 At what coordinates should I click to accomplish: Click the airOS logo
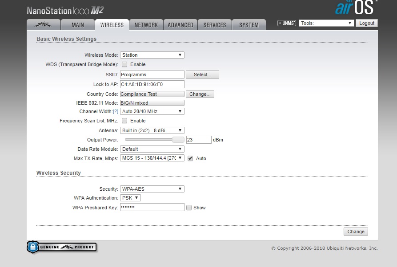[x=356, y=8]
